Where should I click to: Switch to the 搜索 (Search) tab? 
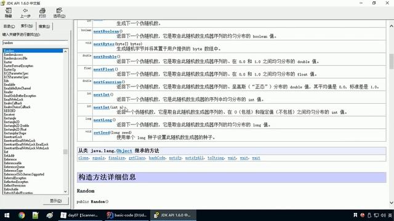point(44,26)
